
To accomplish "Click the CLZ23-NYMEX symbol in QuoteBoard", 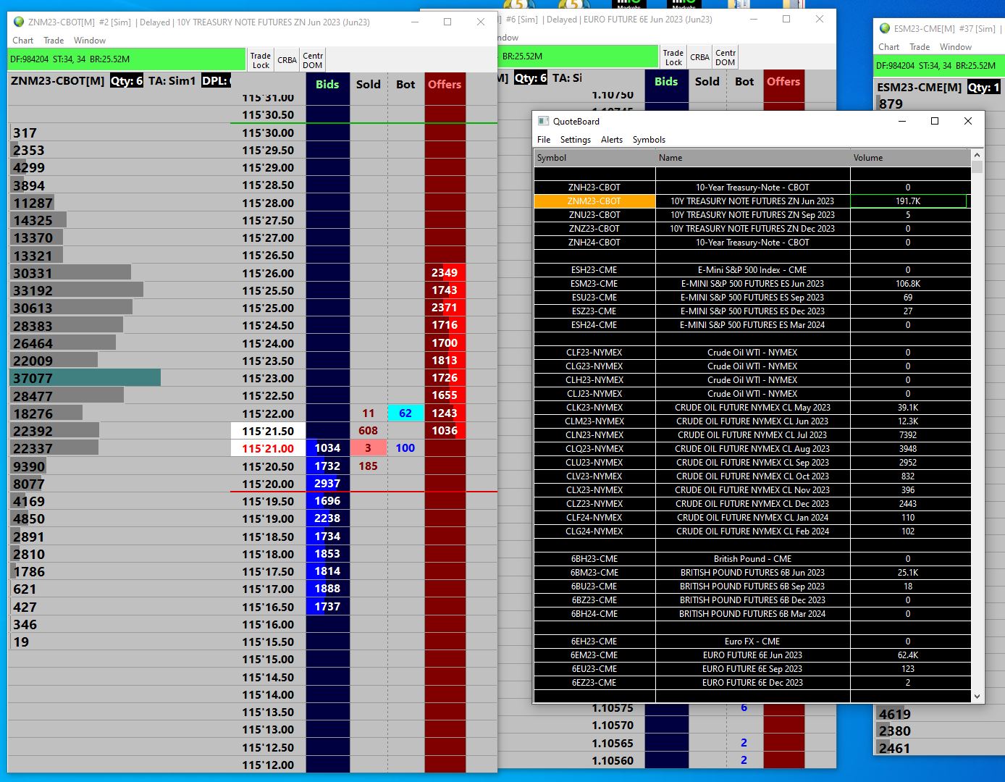I will click(594, 504).
